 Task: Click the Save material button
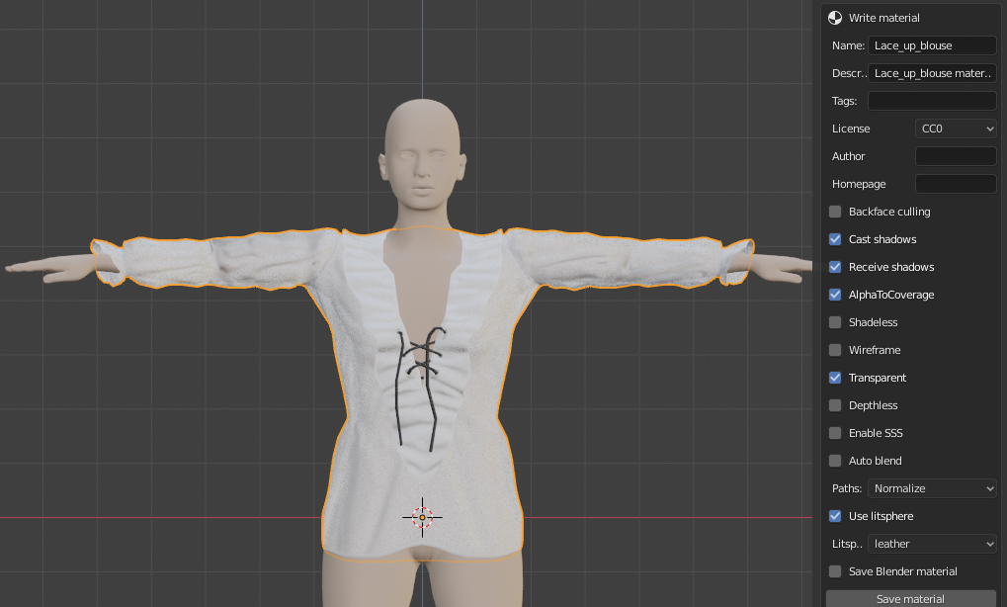(x=911, y=599)
